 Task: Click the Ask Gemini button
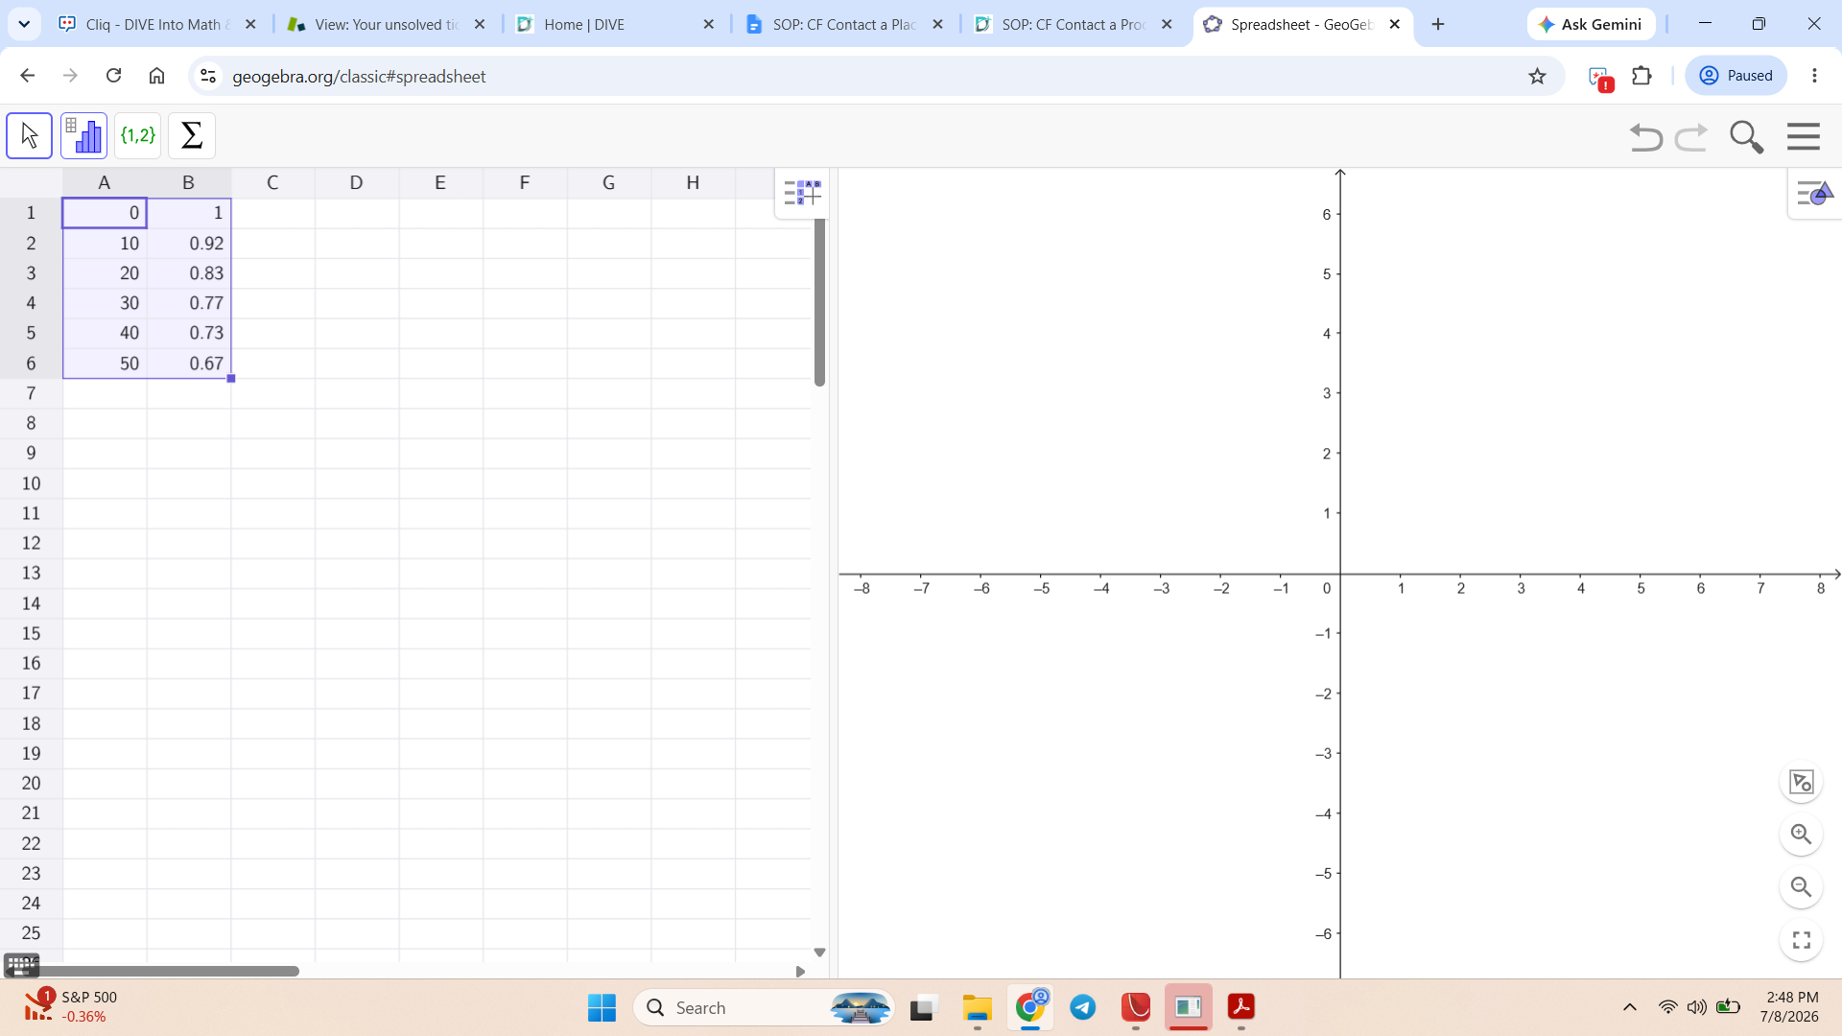[1591, 24]
